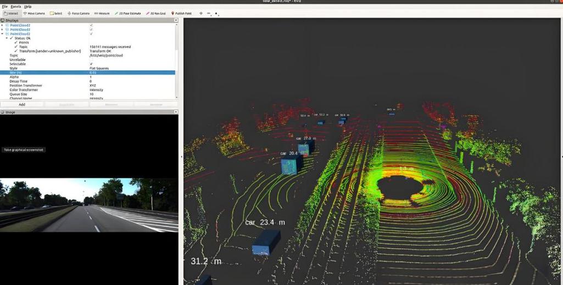Click the 'Transform: OK' value
This screenshot has width=563, height=285.
tap(100, 51)
